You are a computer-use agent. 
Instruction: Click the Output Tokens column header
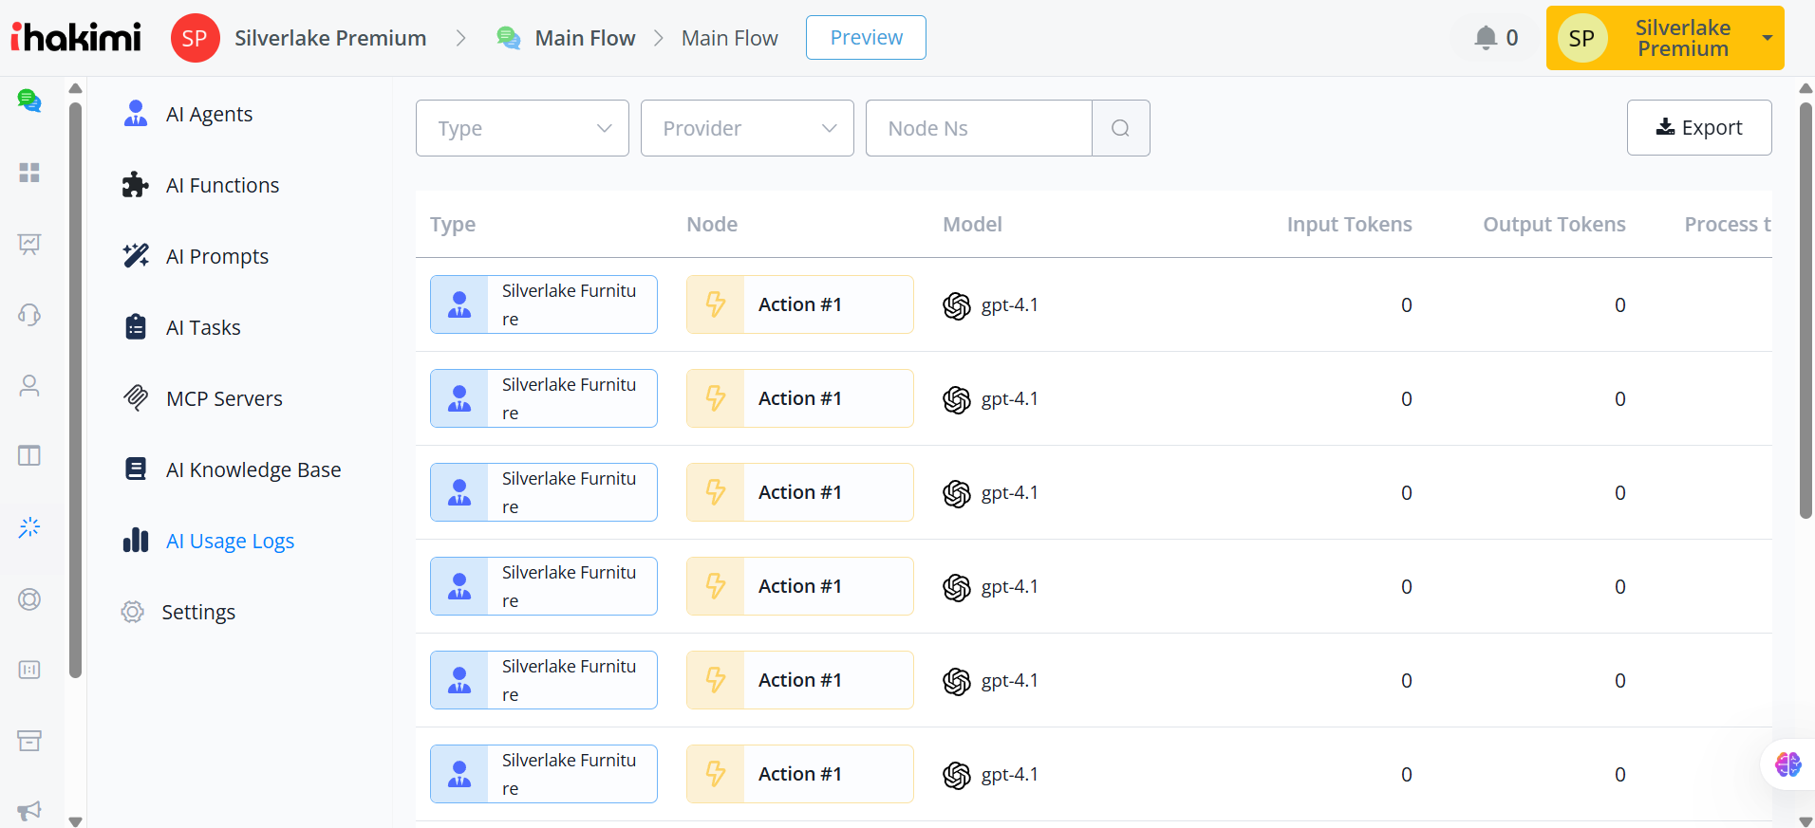(1554, 225)
